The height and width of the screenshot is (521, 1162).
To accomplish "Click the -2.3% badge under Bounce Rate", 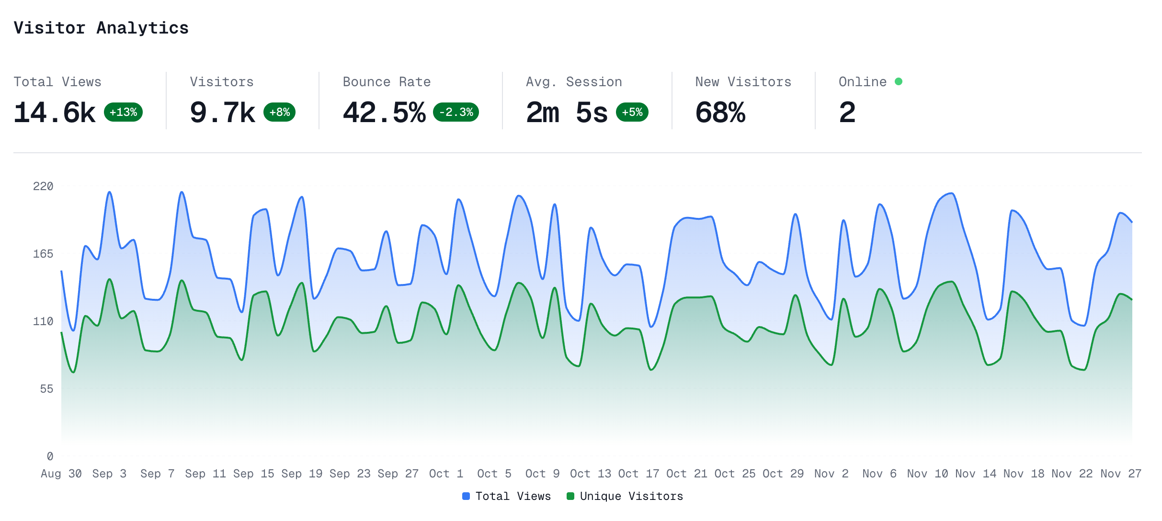I will pyautogui.click(x=456, y=113).
